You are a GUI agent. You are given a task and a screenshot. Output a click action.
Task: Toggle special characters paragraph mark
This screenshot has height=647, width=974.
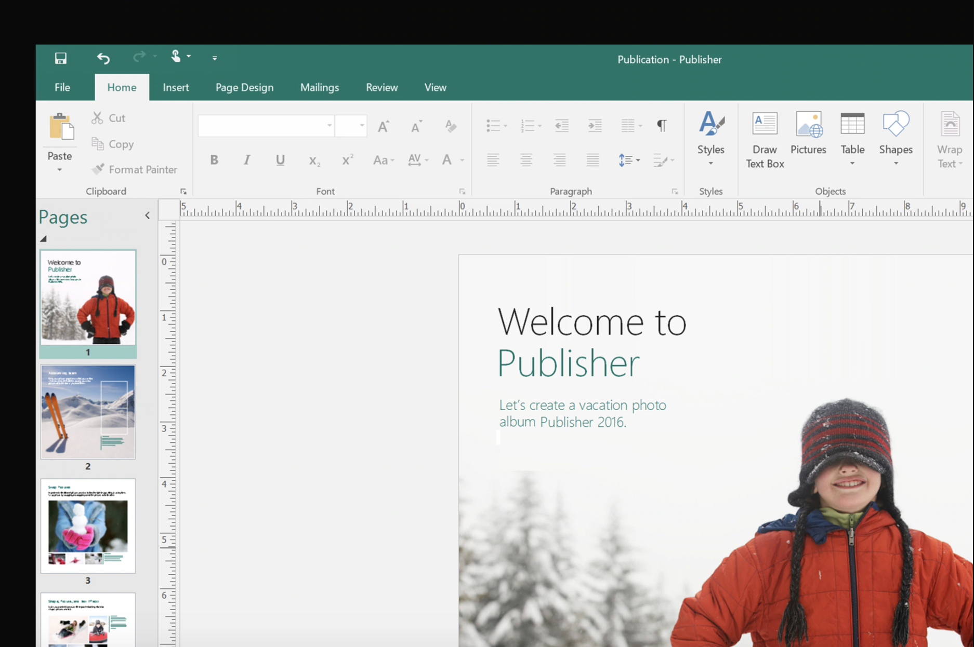(662, 126)
